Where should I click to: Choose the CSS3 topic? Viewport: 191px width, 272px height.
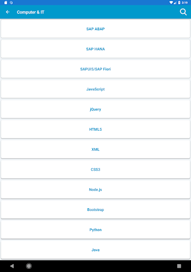coord(95,169)
